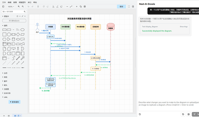Image resolution: width=199 pixels, height=117 pixels.
Task: Toggle the format panel icon beside fullscreen
Action: [133, 6]
